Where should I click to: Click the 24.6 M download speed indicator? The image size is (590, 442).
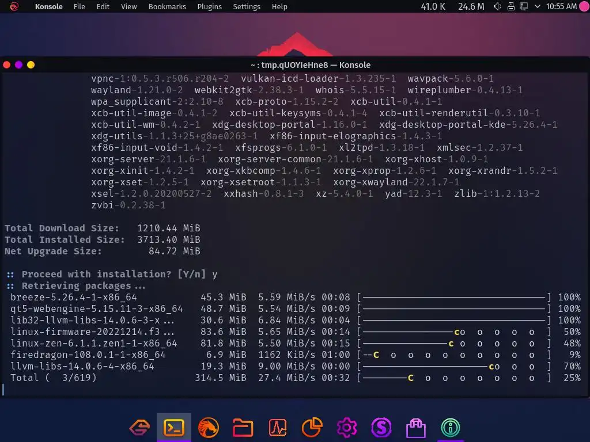(x=471, y=7)
